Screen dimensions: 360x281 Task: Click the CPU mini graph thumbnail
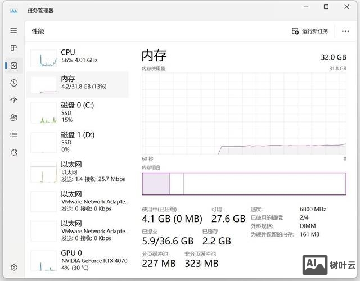point(43,58)
